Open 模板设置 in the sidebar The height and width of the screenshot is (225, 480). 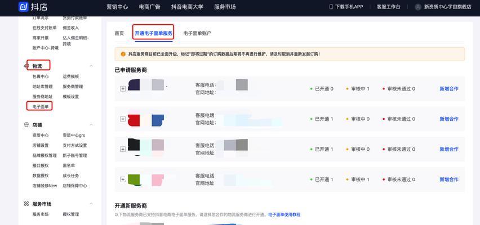[71, 97]
